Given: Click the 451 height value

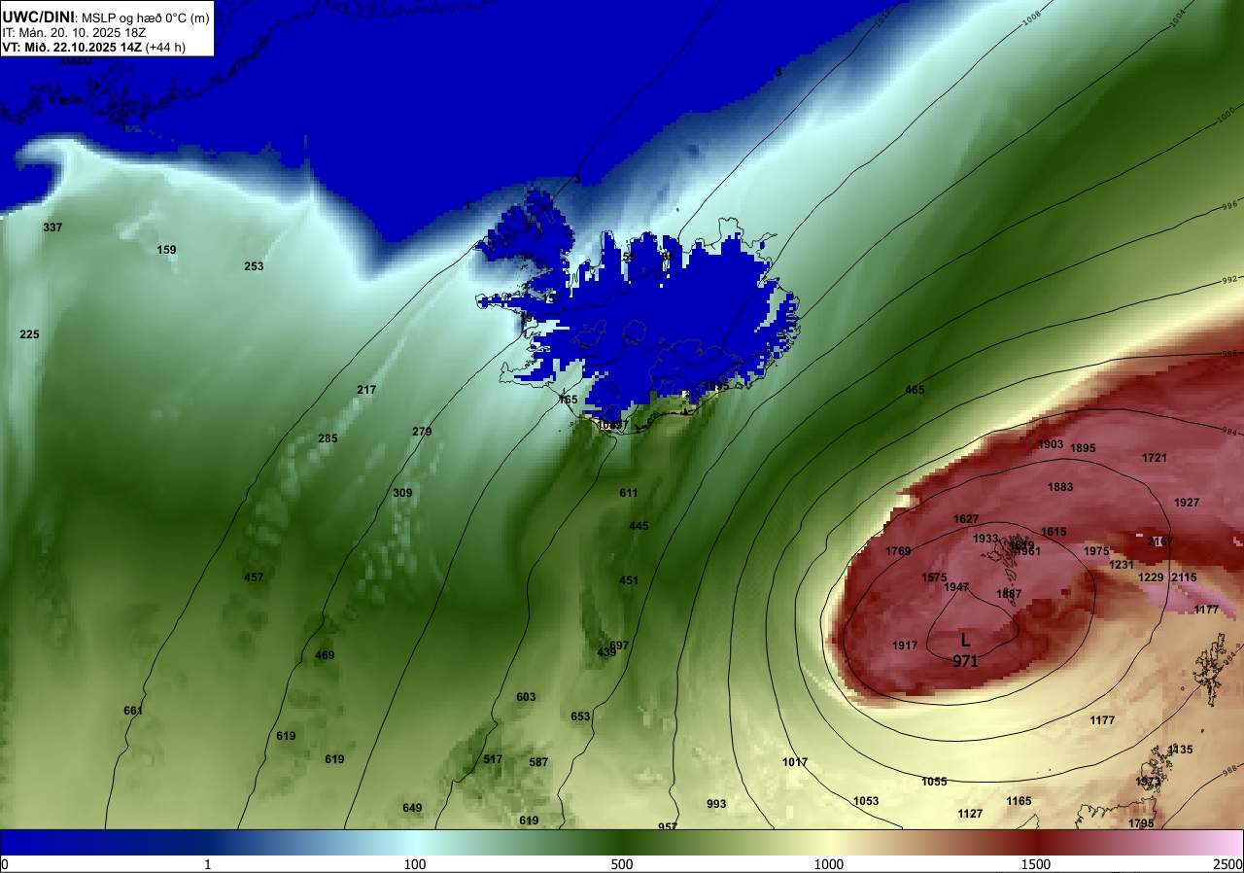Looking at the screenshot, I should click(x=629, y=580).
